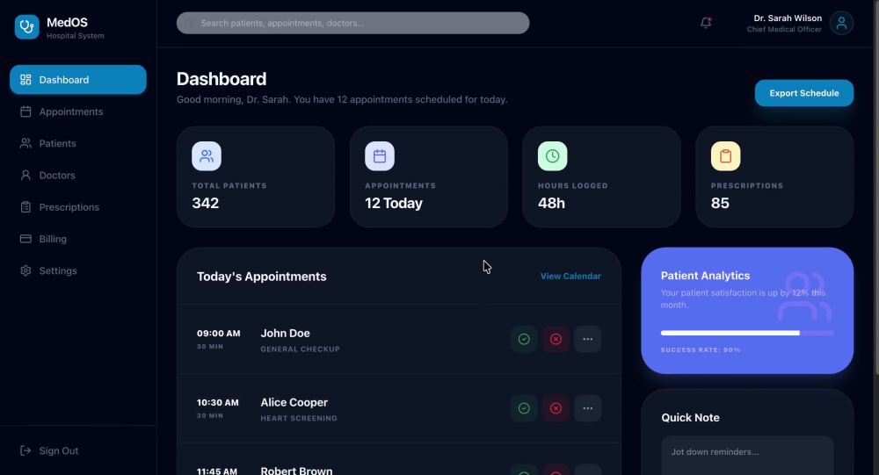This screenshot has width=879, height=475.
Task: Click the search magnifier icon
Action: [189, 23]
